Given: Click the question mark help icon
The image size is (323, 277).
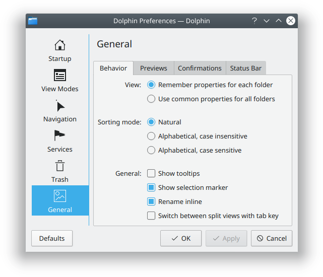Looking at the screenshot, I should pos(254,21).
